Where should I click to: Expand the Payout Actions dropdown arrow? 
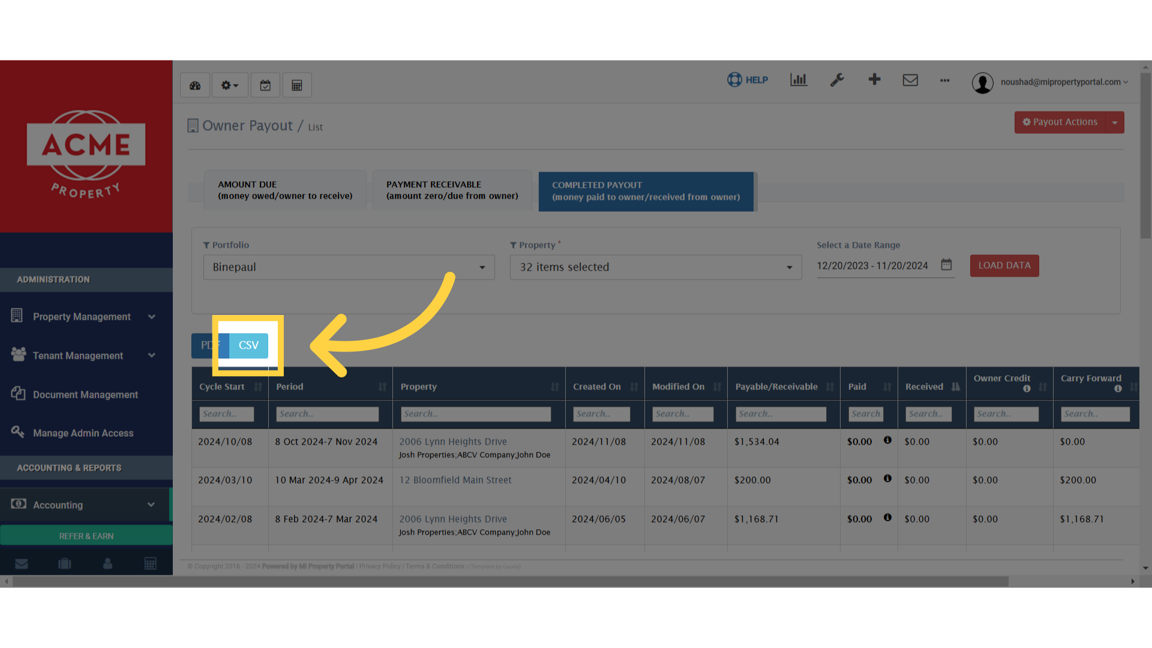coord(1115,122)
